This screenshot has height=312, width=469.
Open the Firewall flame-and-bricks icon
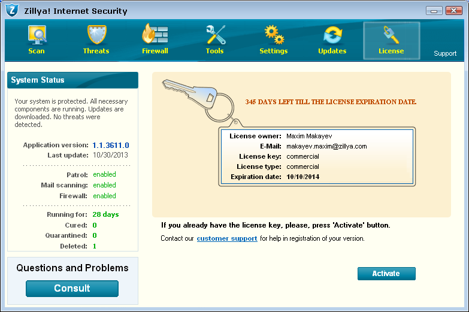(155, 34)
